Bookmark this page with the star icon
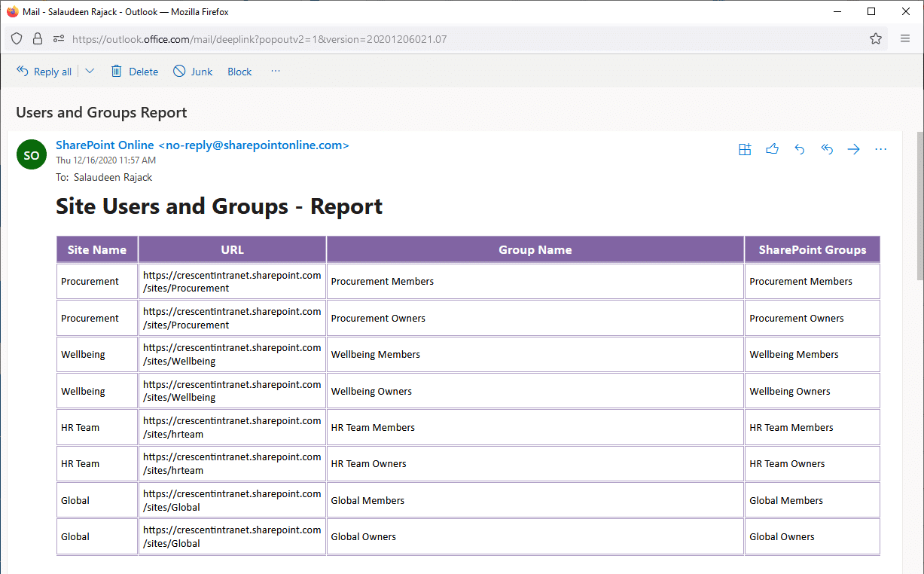Viewport: 924px width, 574px height. 876,38
